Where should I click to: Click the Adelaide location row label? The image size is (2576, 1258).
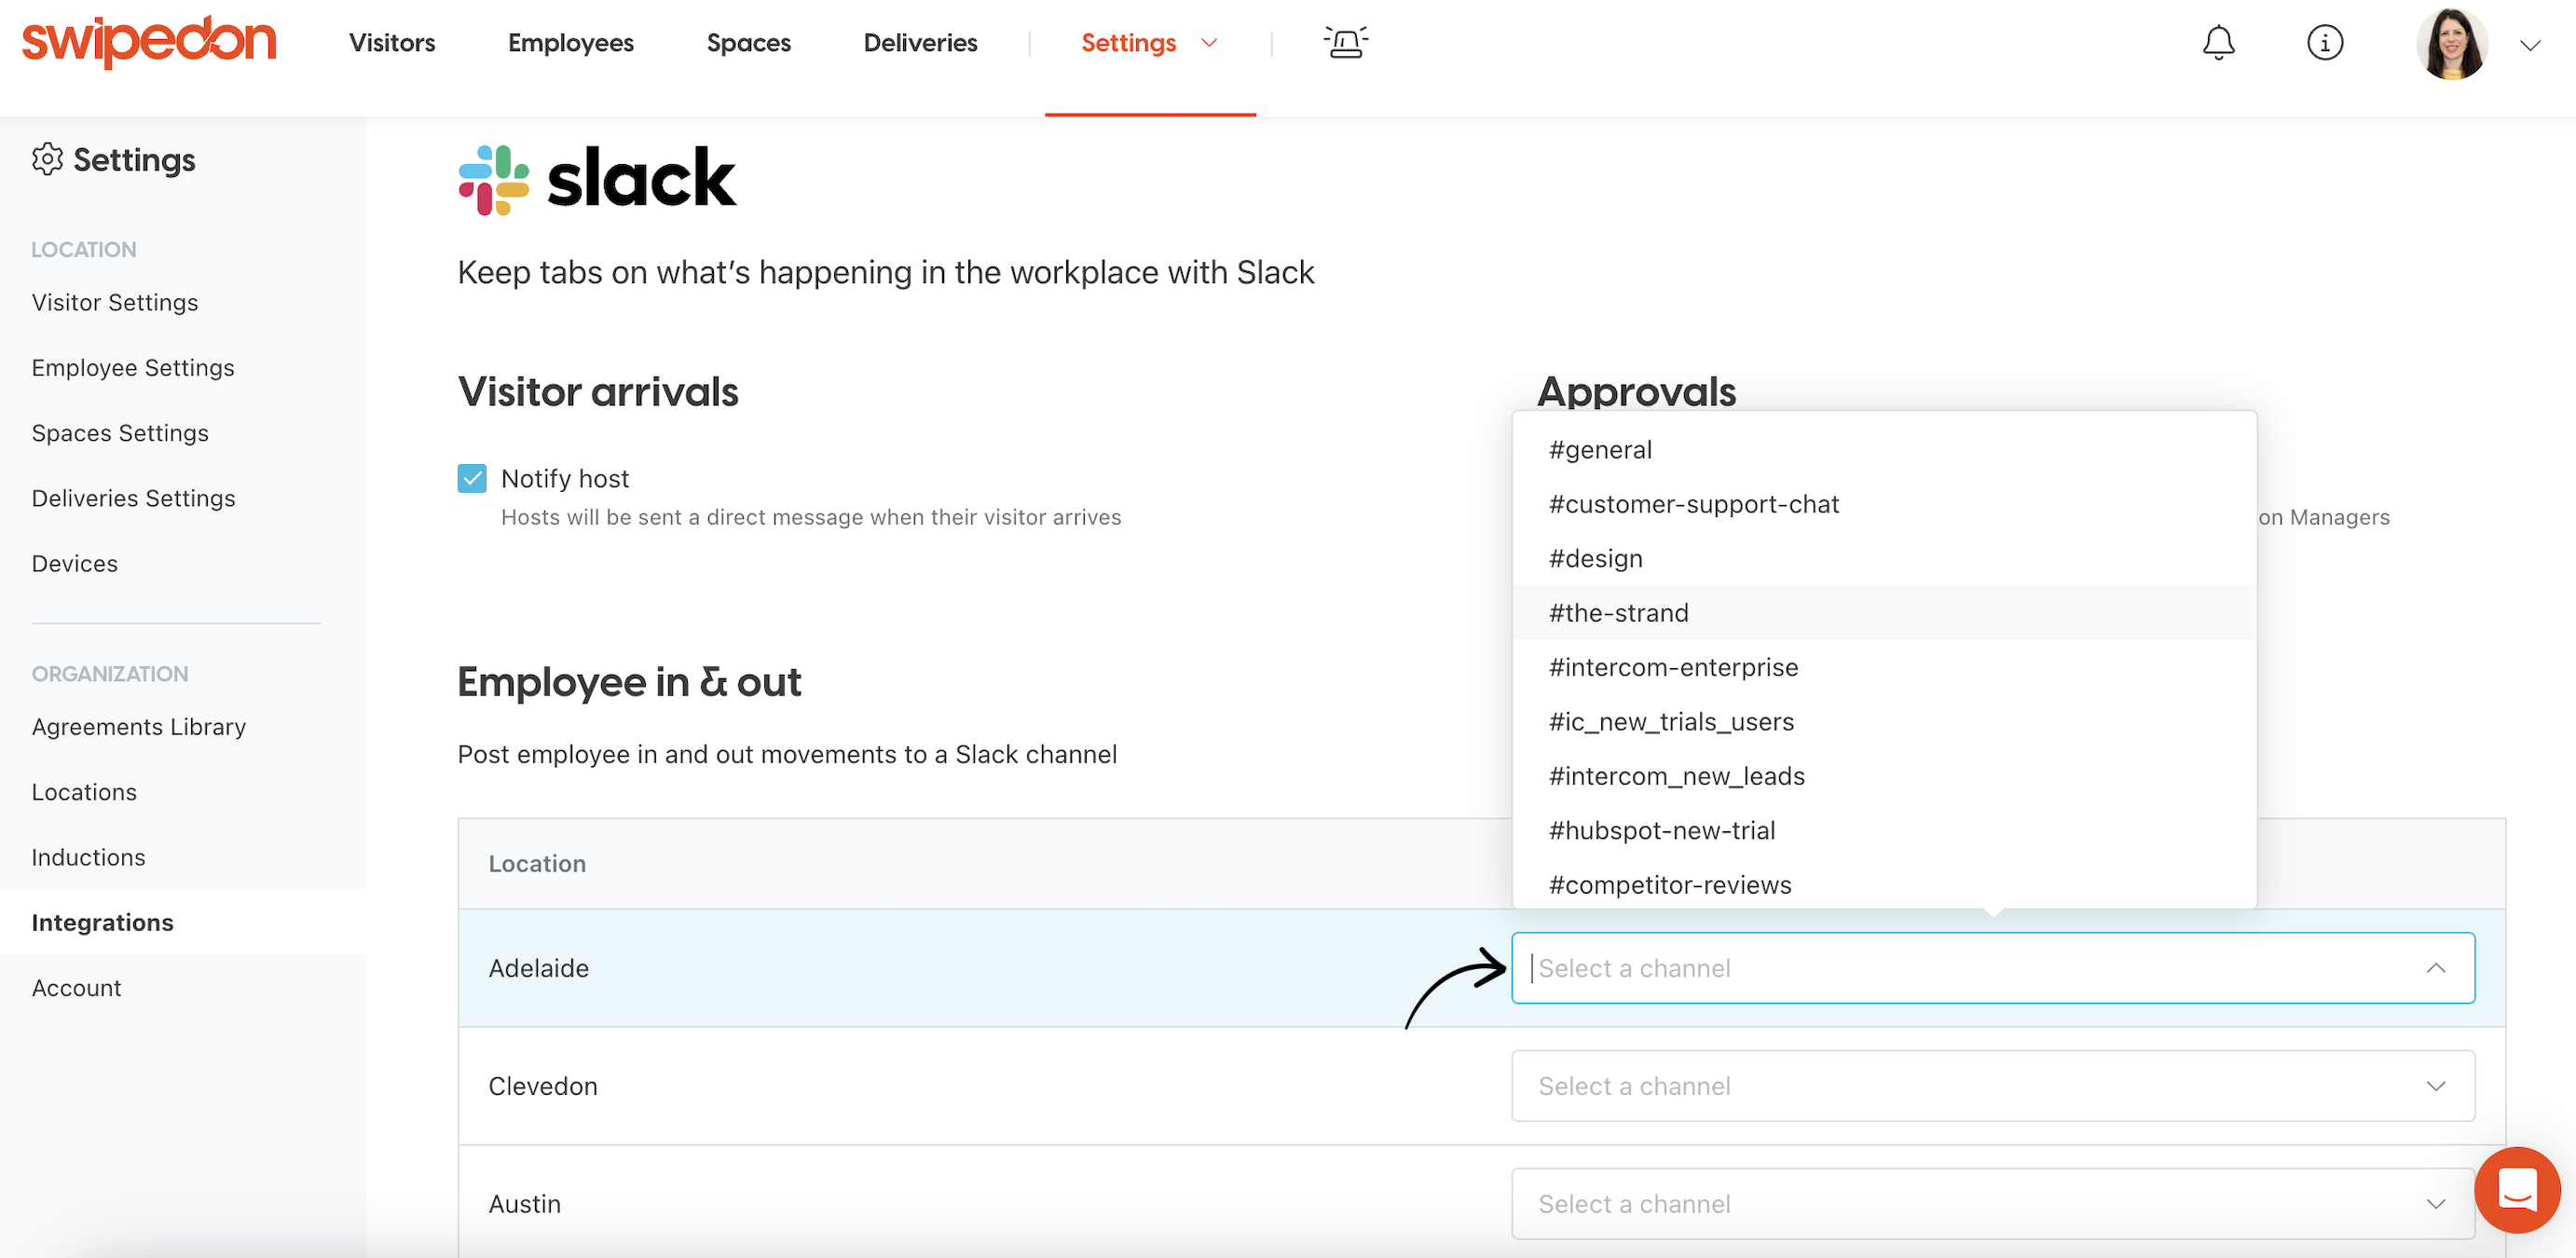click(538, 968)
